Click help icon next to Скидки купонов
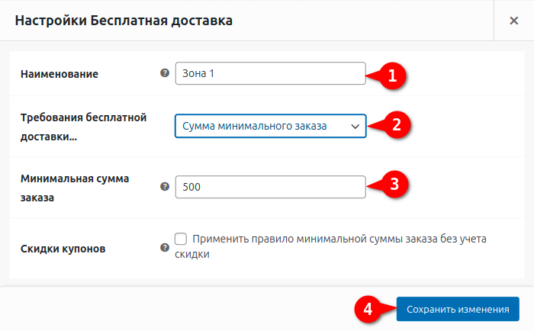This screenshot has height=331, width=534. pyautogui.click(x=164, y=248)
